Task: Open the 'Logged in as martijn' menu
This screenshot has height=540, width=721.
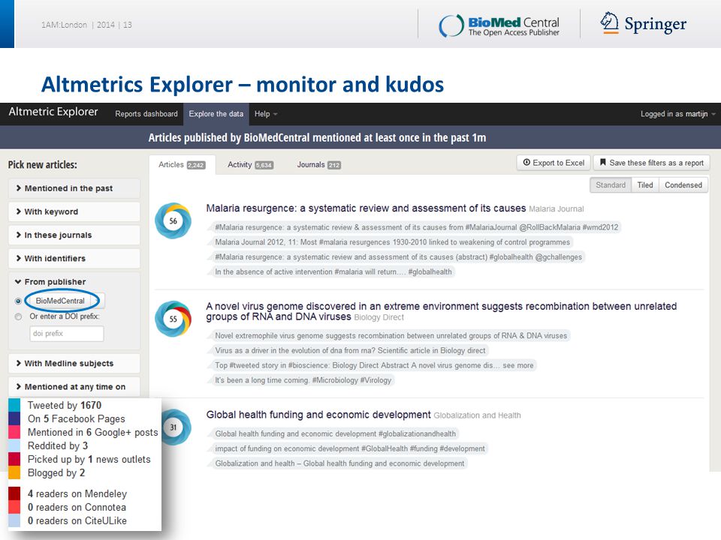Action: 677,114
